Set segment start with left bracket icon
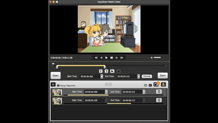The image size is (218, 123). click(101, 71)
